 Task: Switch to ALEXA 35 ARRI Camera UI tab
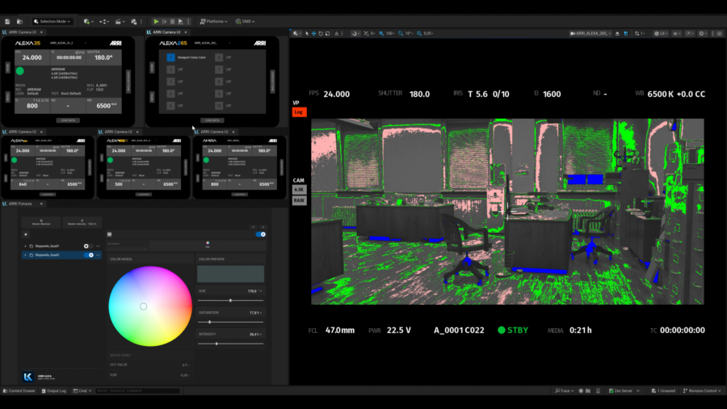click(23, 32)
